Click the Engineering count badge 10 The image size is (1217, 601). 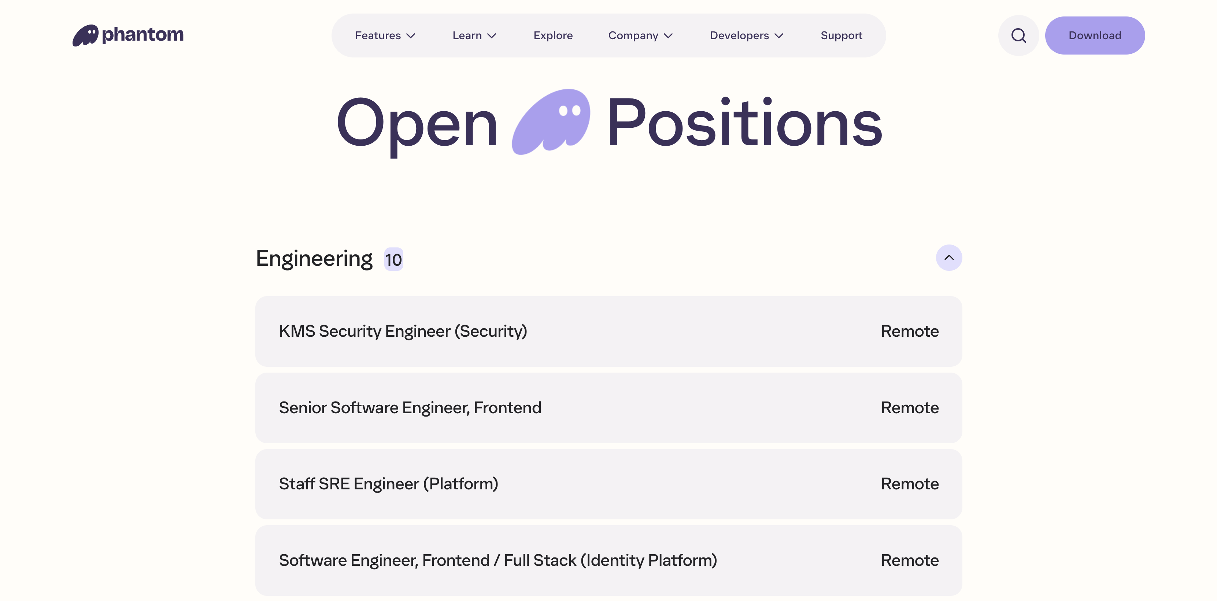(393, 260)
